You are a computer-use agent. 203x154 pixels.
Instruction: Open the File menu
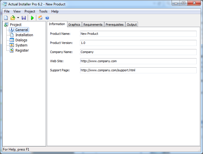pos(7,11)
